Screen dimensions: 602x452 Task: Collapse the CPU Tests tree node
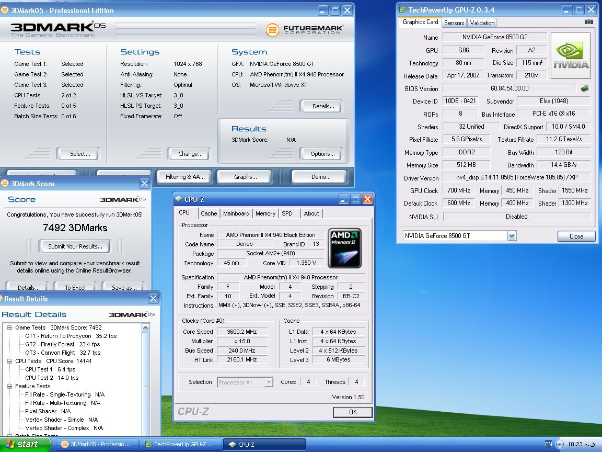[x=9, y=361]
